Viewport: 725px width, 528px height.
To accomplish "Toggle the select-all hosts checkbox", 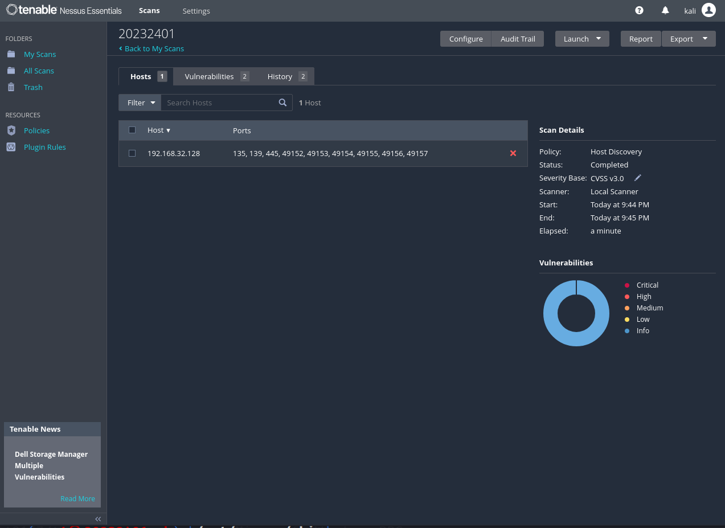I will coord(132,130).
